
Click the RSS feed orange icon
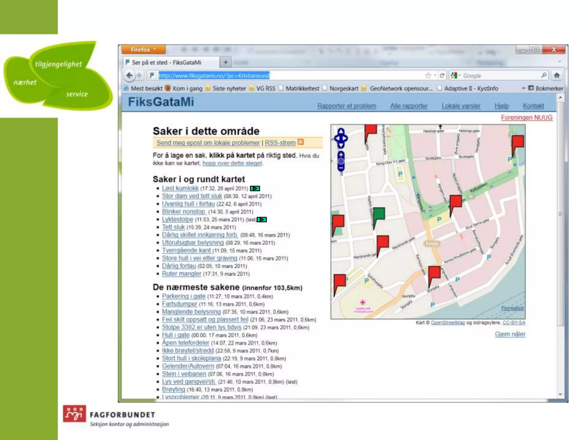pos(301,142)
